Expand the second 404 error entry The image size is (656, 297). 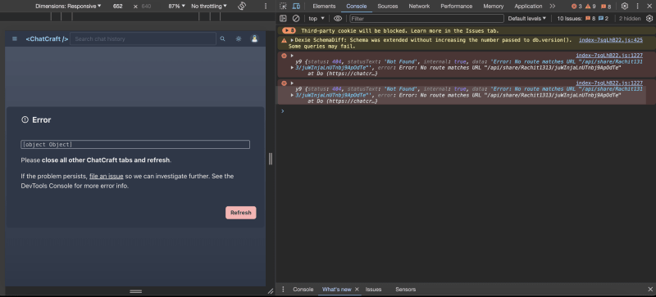click(292, 83)
